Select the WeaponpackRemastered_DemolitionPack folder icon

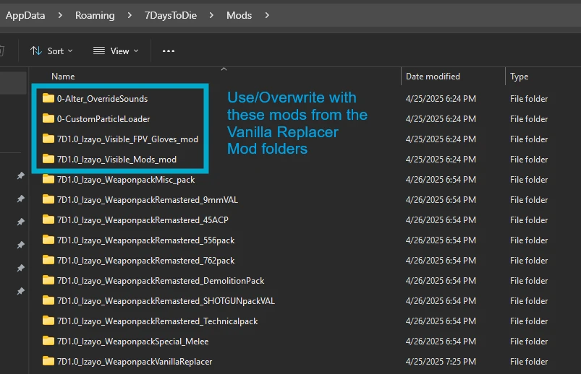point(48,280)
